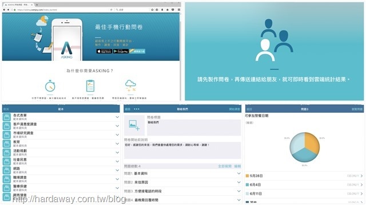
Task: Click the browser search box
Action: click(132, 10)
